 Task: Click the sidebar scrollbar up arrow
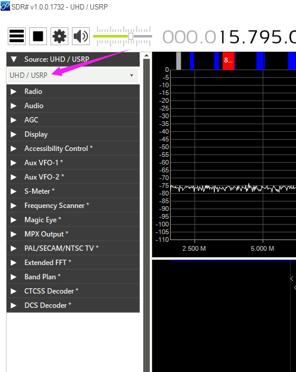click(x=146, y=55)
